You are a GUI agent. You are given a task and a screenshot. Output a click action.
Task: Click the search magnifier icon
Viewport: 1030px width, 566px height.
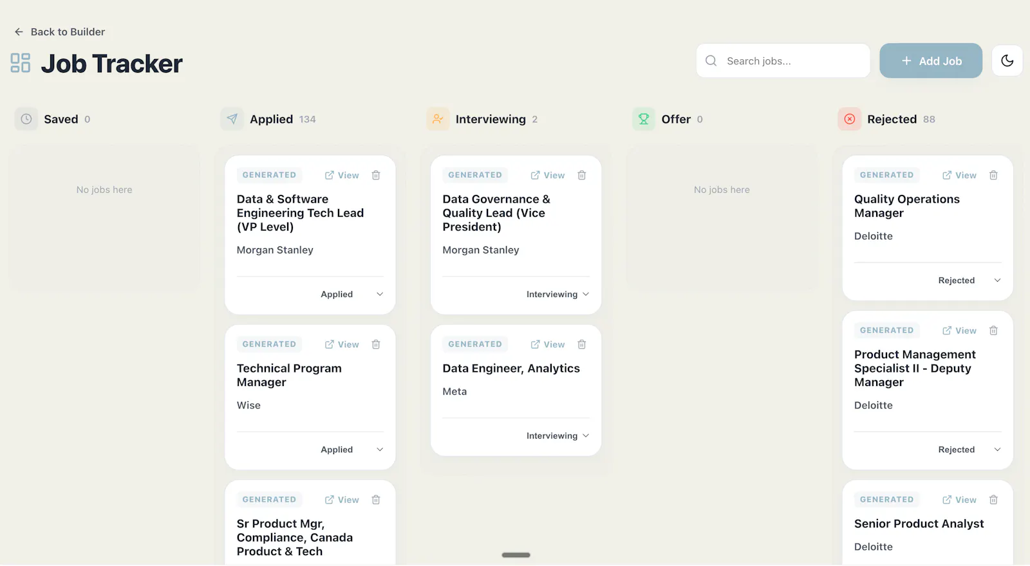coord(711,61)
